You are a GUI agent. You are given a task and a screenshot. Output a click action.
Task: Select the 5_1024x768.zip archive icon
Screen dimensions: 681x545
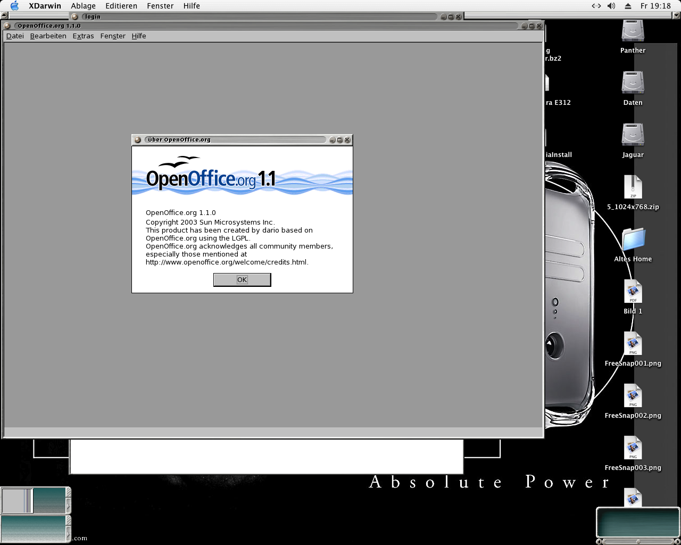point(633,187)
